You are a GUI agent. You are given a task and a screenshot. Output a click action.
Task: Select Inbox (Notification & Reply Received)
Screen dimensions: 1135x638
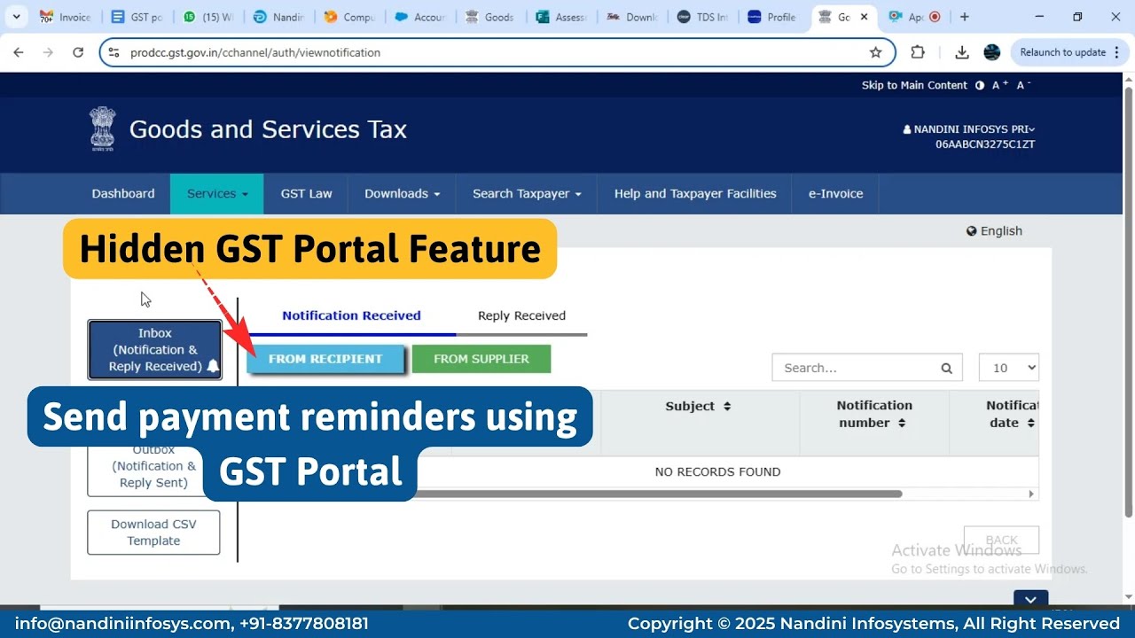tap(154, 350)
